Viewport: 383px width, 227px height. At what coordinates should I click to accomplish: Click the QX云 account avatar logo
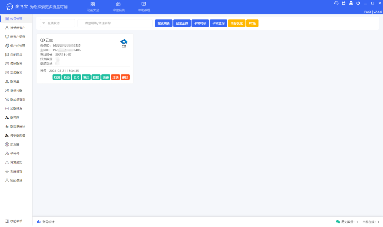pyautogui.click(x=124, y=43)
